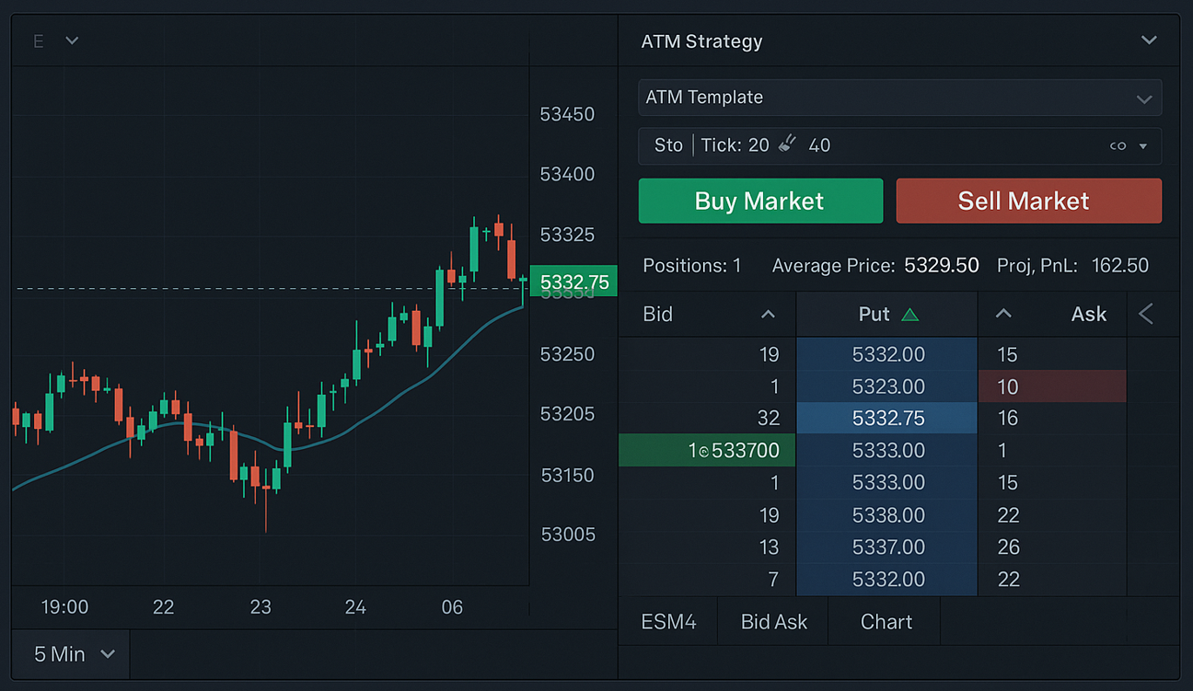This screenshot has height=691, width=1193.
Task: Open the Chart tab
Action: (x=886, y=622)
